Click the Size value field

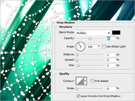pyautogui.click(x=111, y=65)
